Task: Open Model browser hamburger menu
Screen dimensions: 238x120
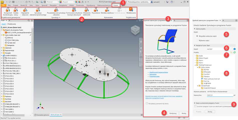Action: click(32, 20)
